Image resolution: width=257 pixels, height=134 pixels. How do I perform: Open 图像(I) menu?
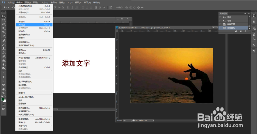pyautogui.click(x=28, y=3)
